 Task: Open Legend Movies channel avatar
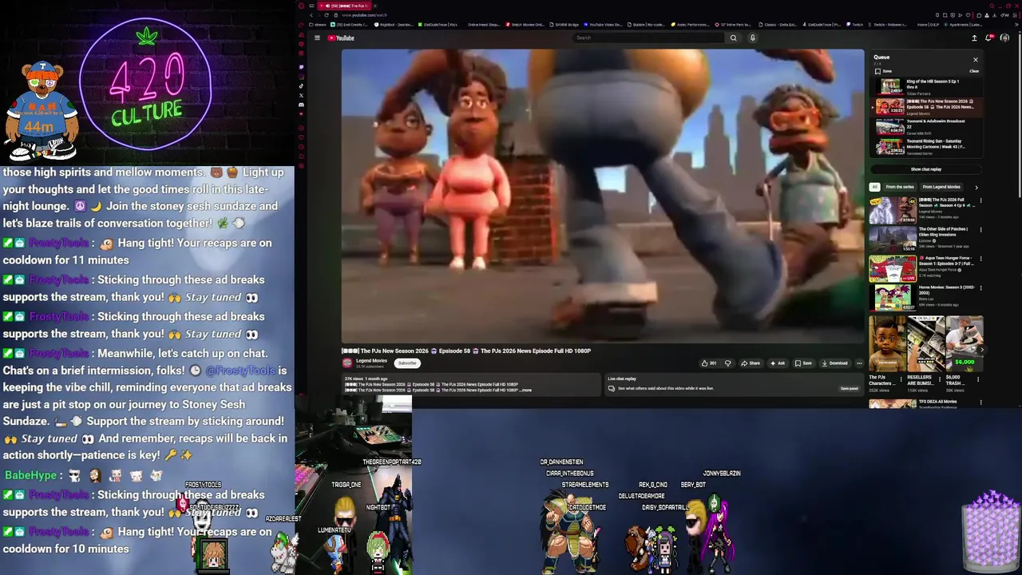pos(347,363)
